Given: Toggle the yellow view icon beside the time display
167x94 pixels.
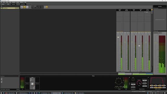Looking at the screenshot, I should (x=47, y=7).
